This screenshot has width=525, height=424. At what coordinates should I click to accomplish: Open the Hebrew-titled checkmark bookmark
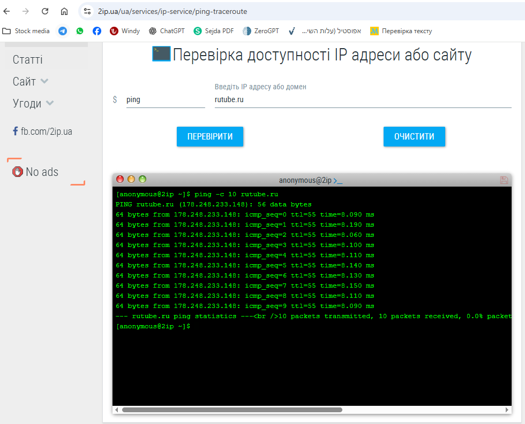325,31
